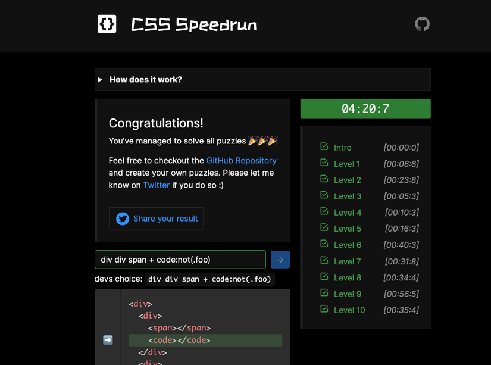Click the green checkmark beside Level 5
This screenshot has width=491, height=365.
click(x=324, y=228)
